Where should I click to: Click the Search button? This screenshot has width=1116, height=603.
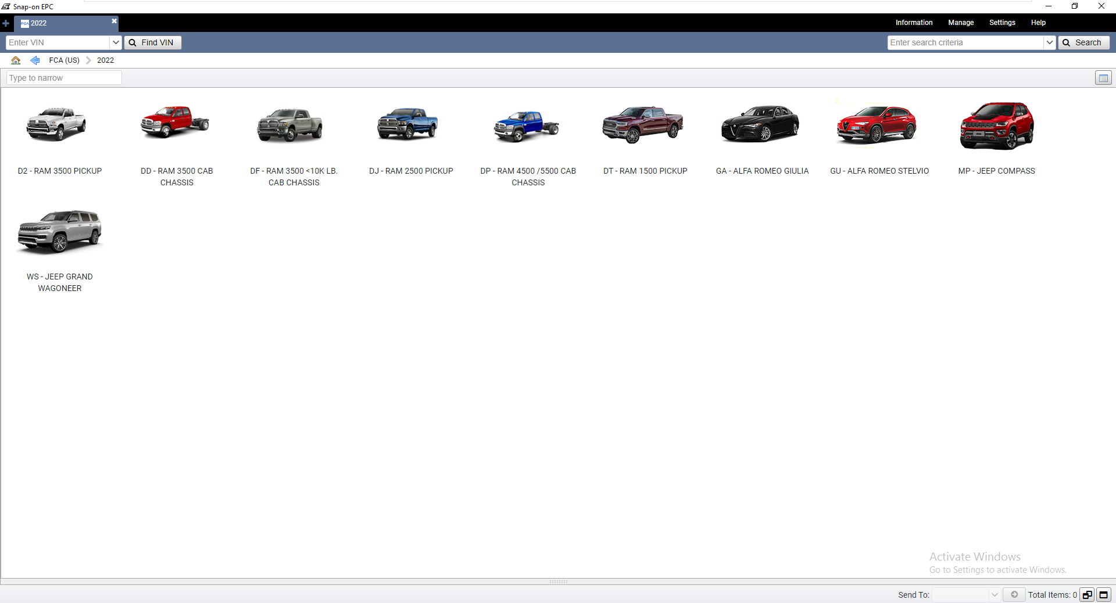[1083, 42]
